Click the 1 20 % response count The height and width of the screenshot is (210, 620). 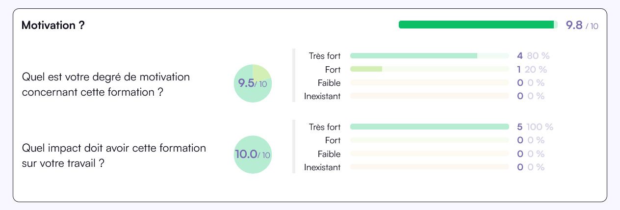point(532,70)
